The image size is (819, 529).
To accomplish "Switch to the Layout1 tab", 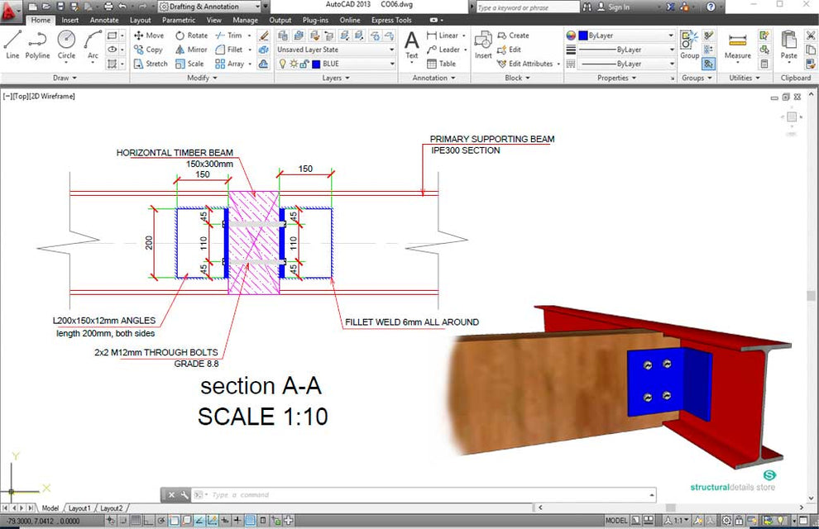I will point(79,508).
